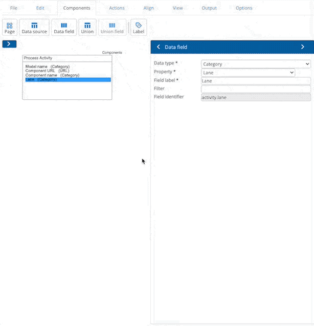The width and height of the screenshot is (314, 326).
Task: Click the Field label input box
Action: tap(256, 81)
